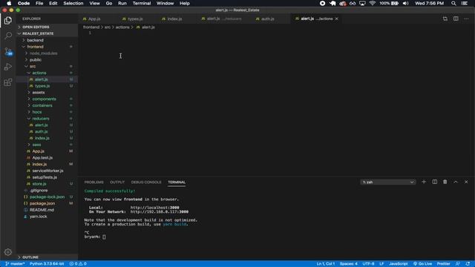This screenshot has height=267, width=475.
Task: Click the feedback icon in status bar
Action: (458, 264)
